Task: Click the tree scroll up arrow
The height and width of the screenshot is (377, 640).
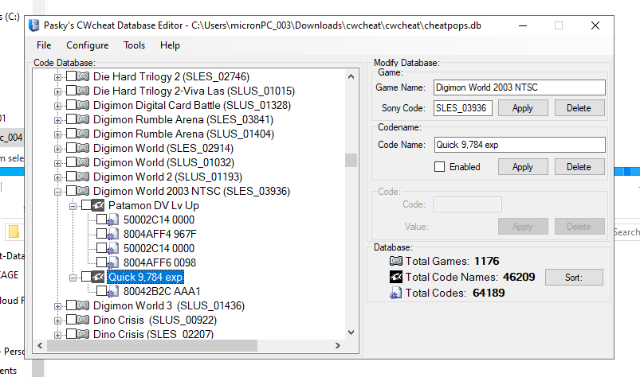Action: (351, 76)
